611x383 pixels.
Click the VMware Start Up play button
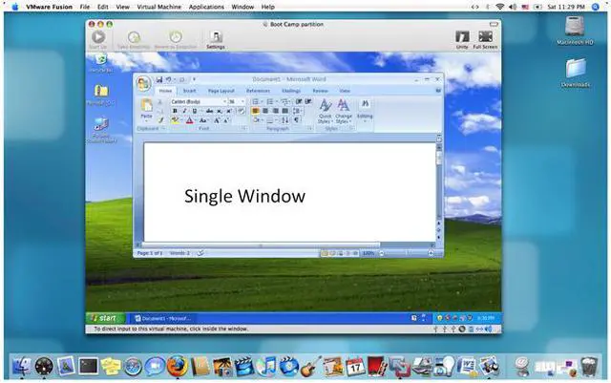pos(97,40)
